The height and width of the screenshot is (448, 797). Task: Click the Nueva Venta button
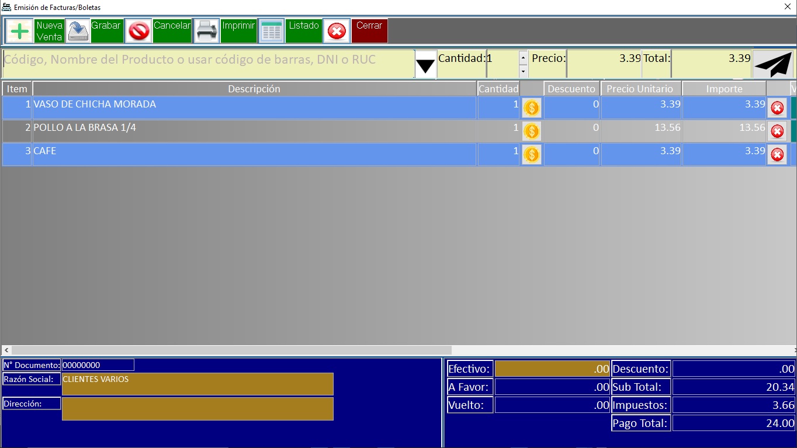(49, 31)
